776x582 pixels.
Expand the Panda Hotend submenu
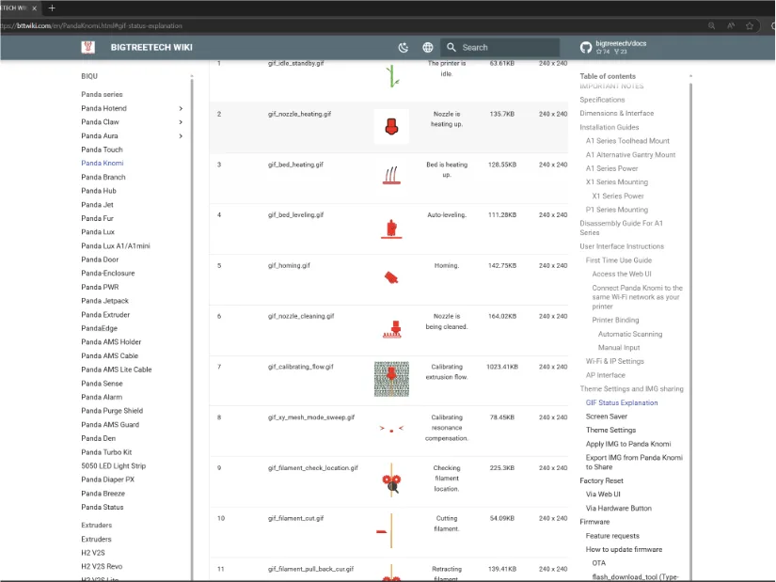181,108
